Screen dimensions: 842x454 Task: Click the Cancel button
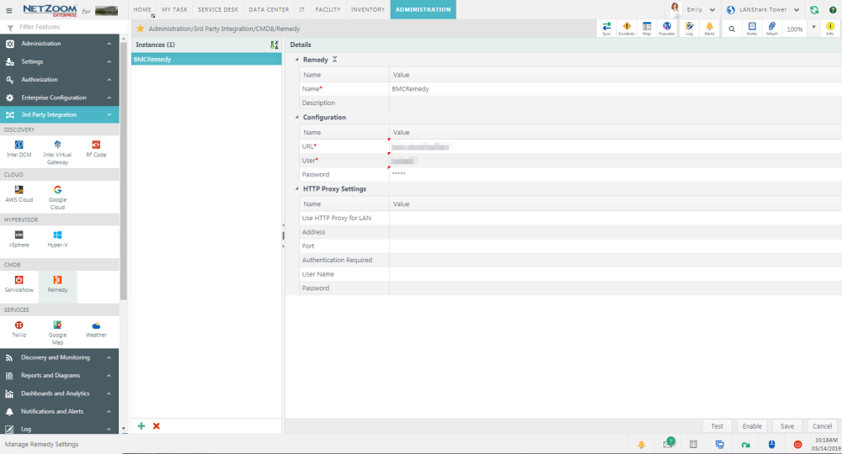[822, 426]
